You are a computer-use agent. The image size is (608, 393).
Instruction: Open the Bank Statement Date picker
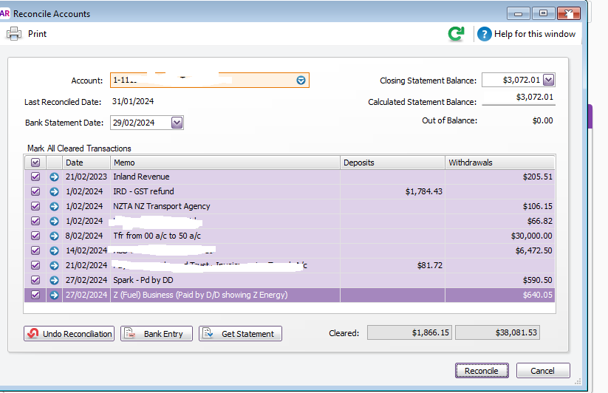click(177, 123)
